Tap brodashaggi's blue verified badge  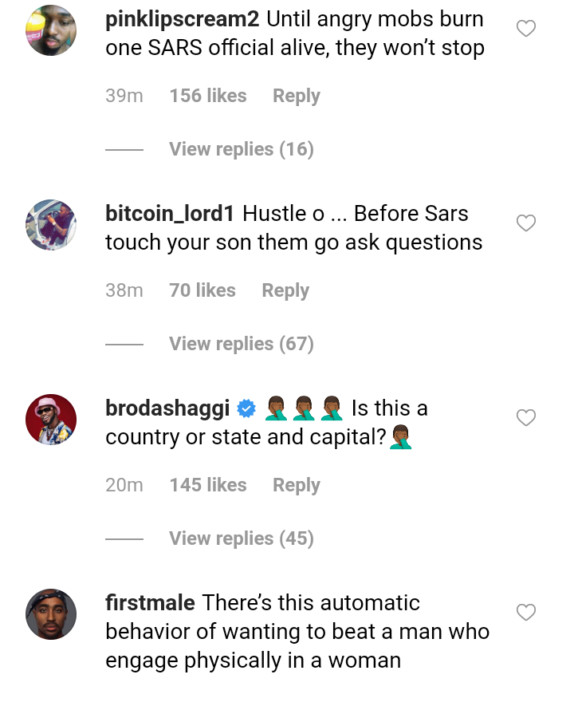(246, 409)
